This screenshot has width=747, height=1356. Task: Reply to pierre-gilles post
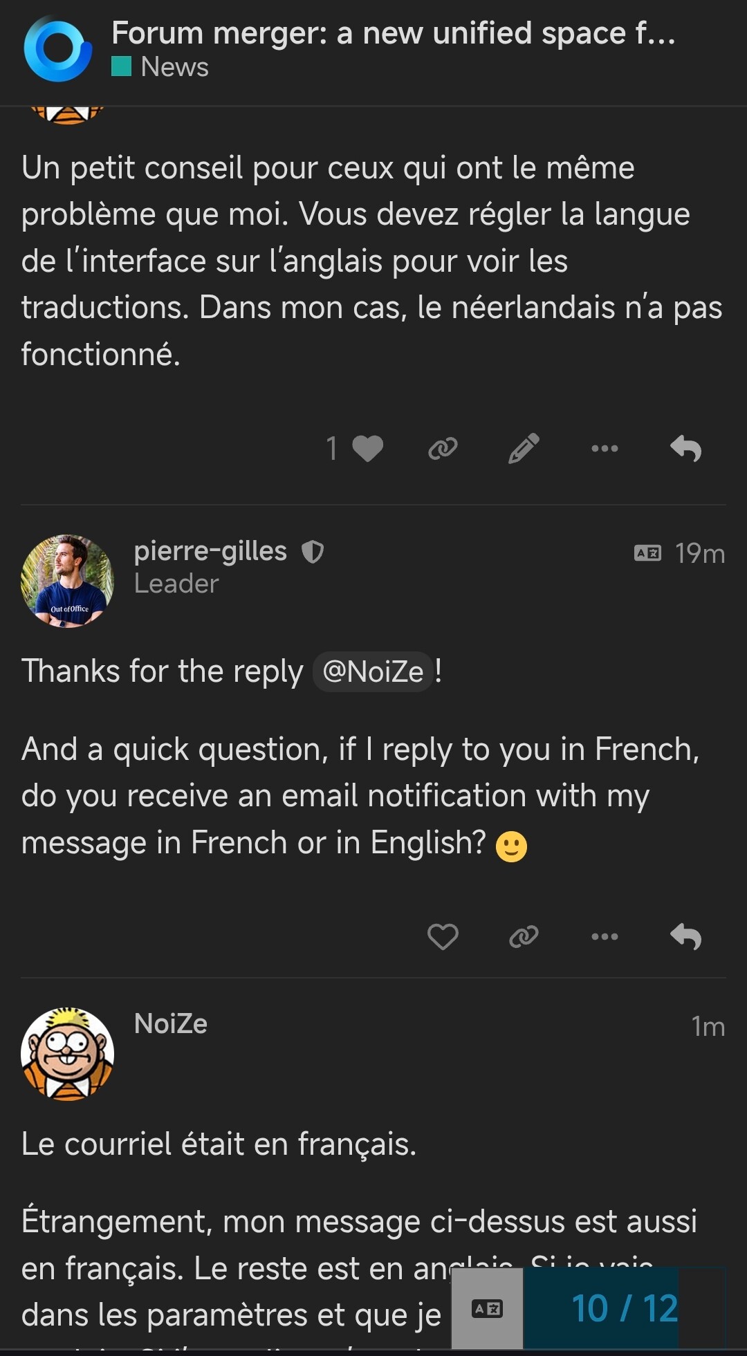[685, 937]
